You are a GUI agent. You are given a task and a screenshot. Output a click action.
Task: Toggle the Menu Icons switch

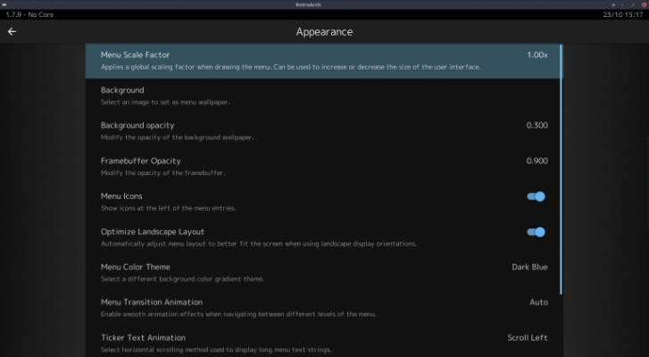[x=536, y=196]
